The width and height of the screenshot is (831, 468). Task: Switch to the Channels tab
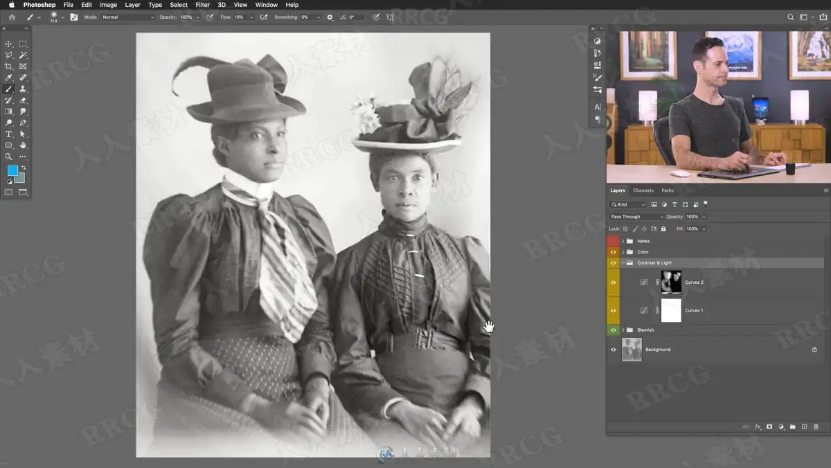pos(643,190)
